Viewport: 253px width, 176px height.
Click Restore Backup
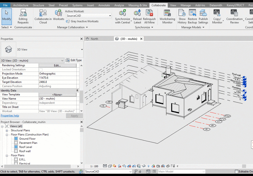point(192,16)
